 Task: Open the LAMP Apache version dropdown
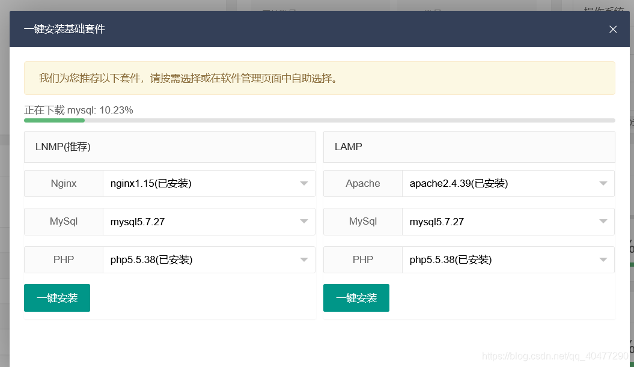click(508, 184)
